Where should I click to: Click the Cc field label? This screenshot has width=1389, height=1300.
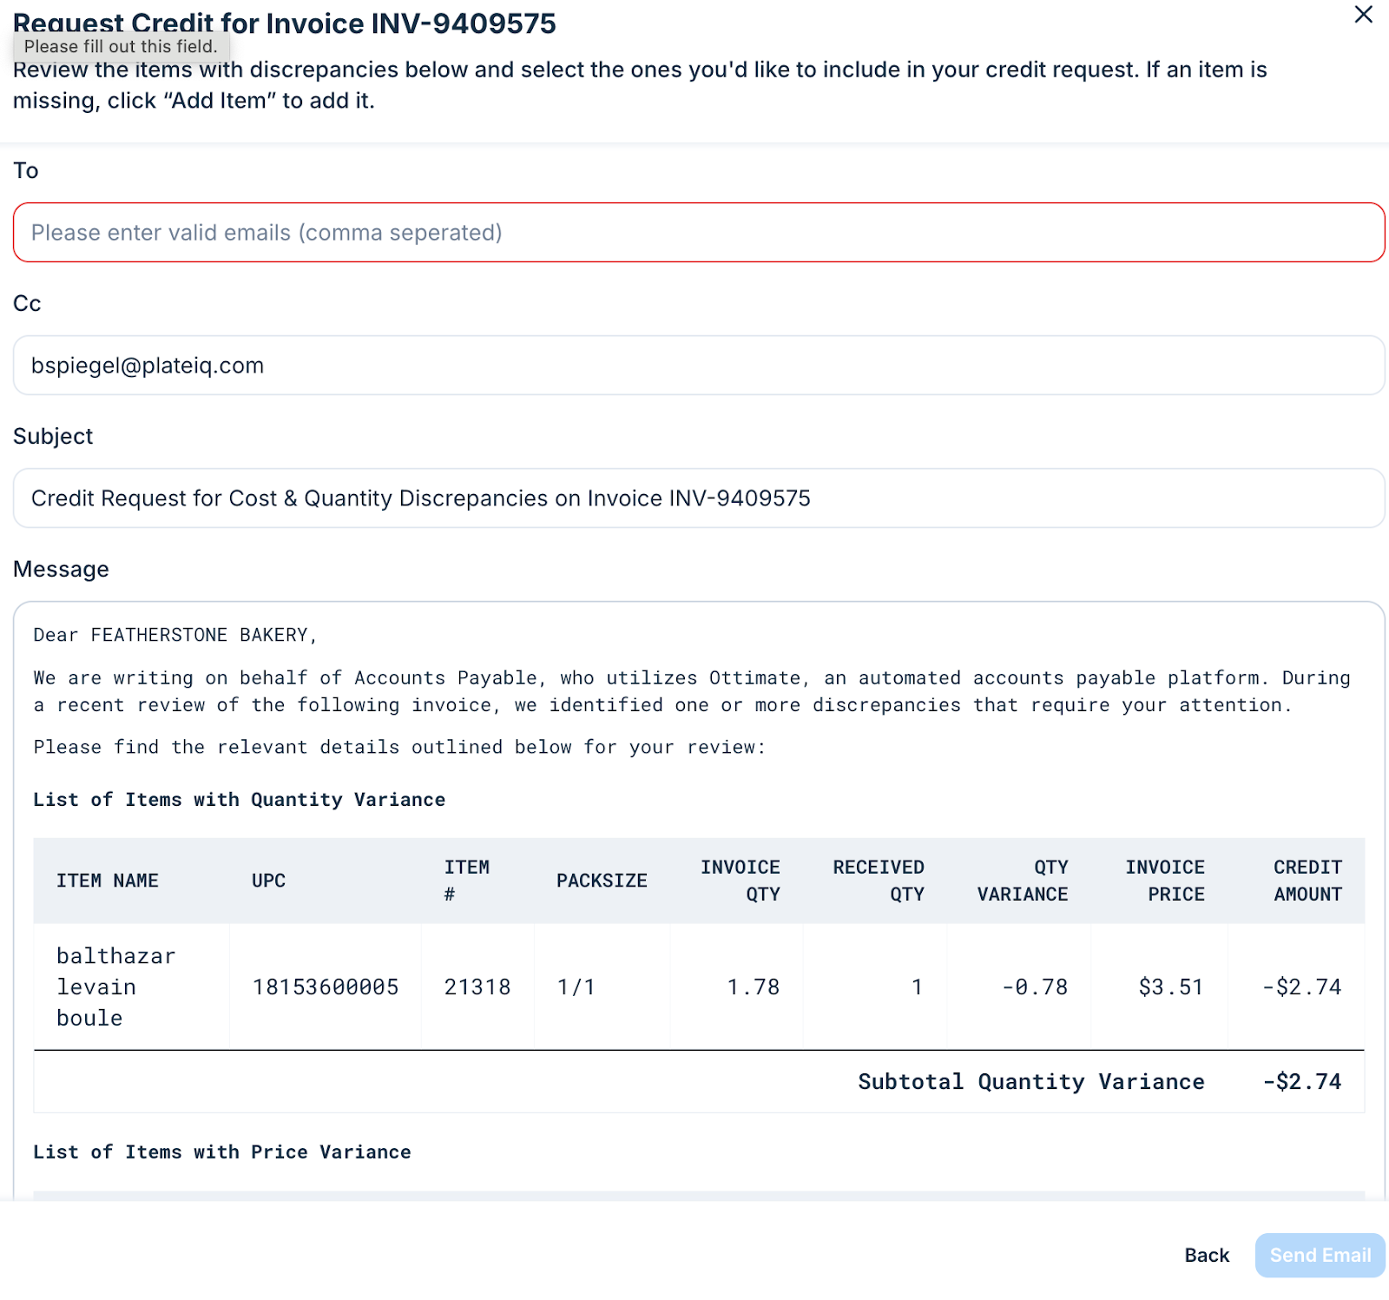(x=27, y=304)
